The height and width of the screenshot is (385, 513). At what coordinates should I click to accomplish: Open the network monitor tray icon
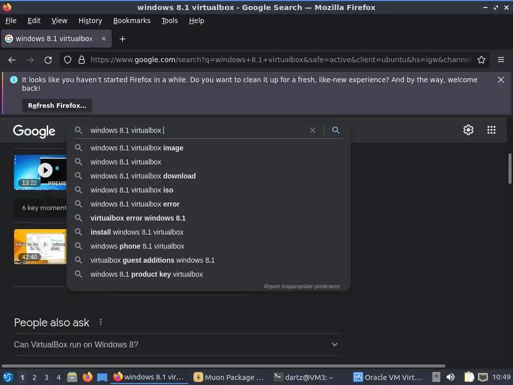click(x=482, y=377)
